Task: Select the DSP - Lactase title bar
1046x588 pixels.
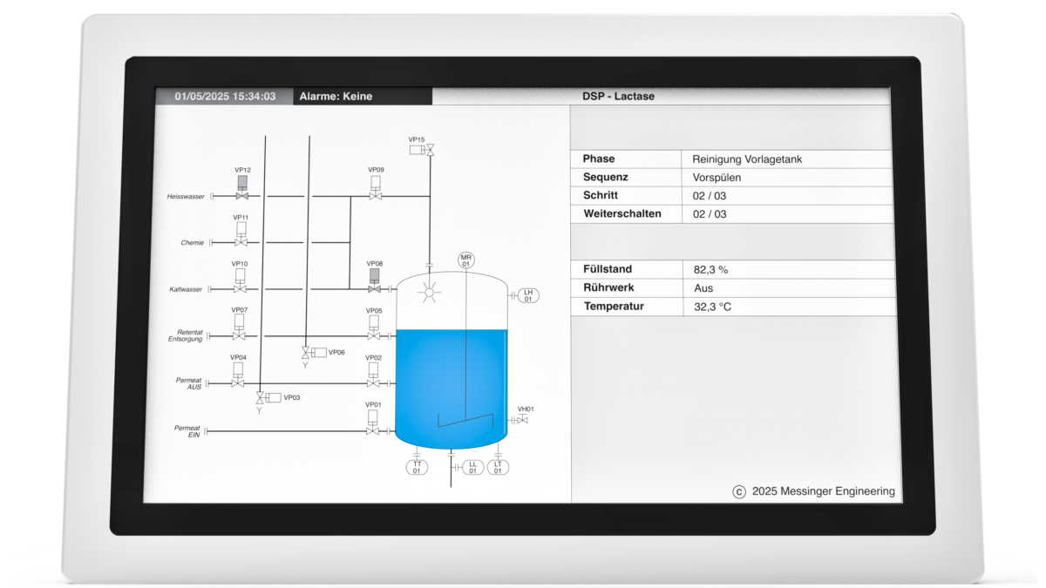Action: (x=617, y=97)
